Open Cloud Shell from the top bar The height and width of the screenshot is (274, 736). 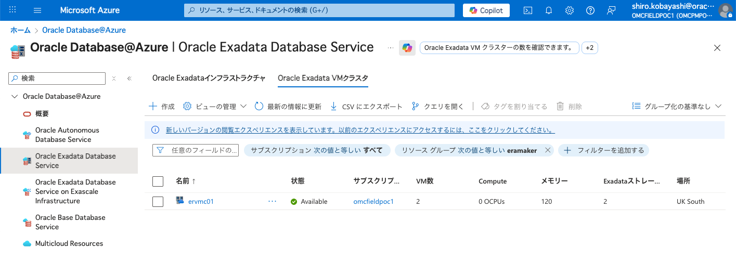527,10
